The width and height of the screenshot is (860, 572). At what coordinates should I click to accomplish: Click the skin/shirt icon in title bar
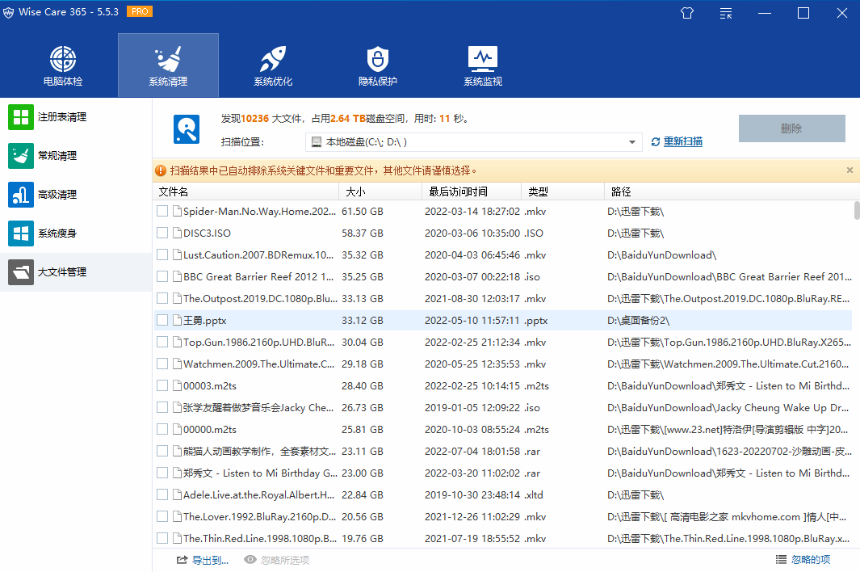pos(687,13)
